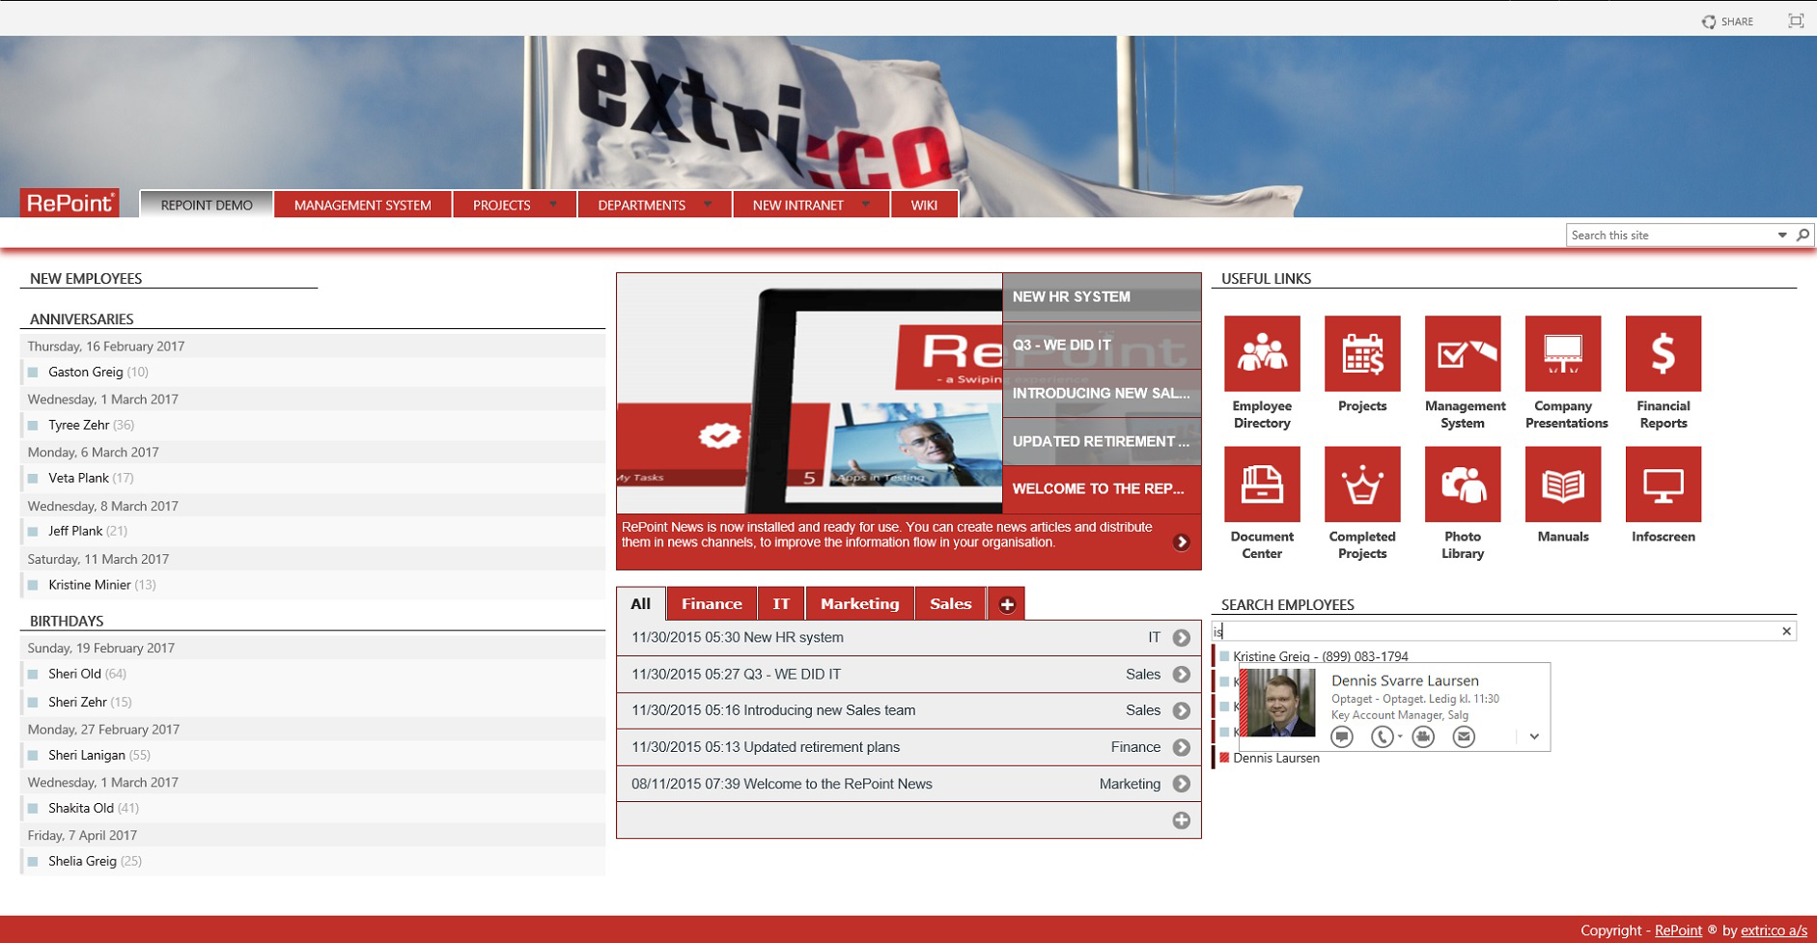
Task: Select Q3 - WE DID IT slider headline
Action: coord(1102,346)
